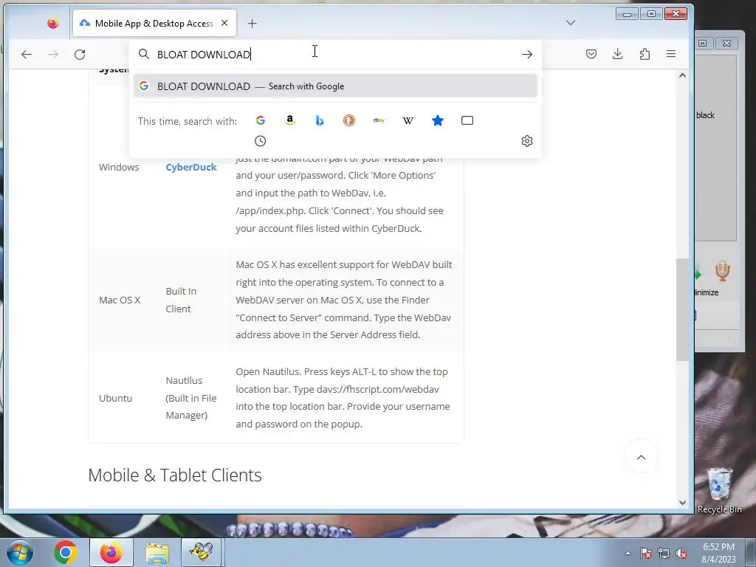Viewport: 756px width, 567px height.
Task: Switch to Firefox in the taskbar
Action: click(111, 552)
